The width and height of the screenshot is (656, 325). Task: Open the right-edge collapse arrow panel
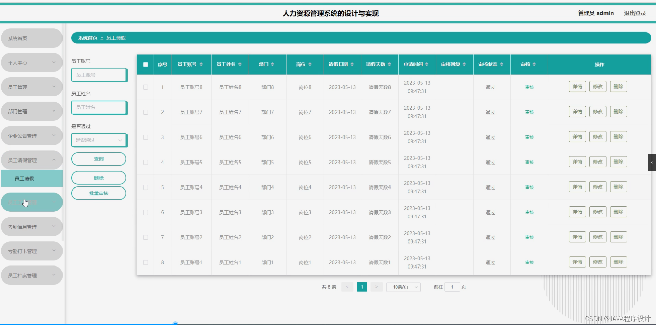(652, 162)
